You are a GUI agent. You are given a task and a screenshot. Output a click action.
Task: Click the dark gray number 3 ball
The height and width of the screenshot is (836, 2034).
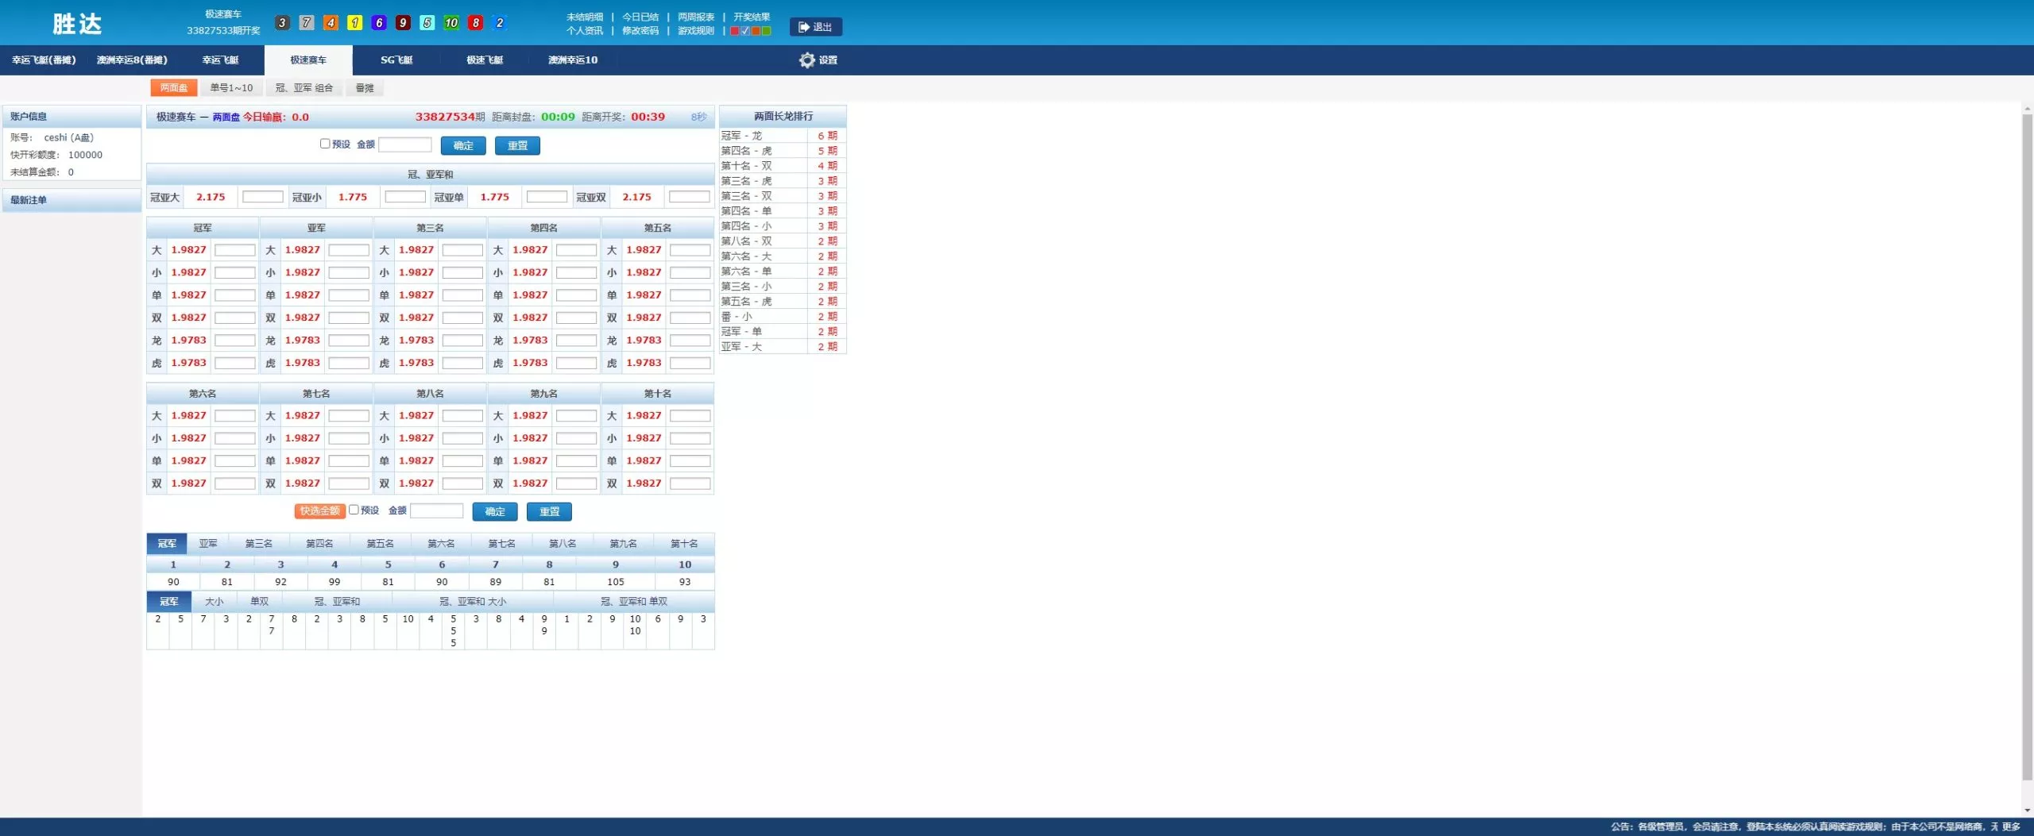pyautogui.click(x=282, y=23)
